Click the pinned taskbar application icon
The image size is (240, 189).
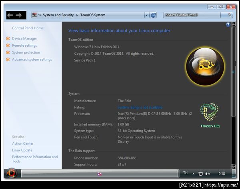coord(100,173)
